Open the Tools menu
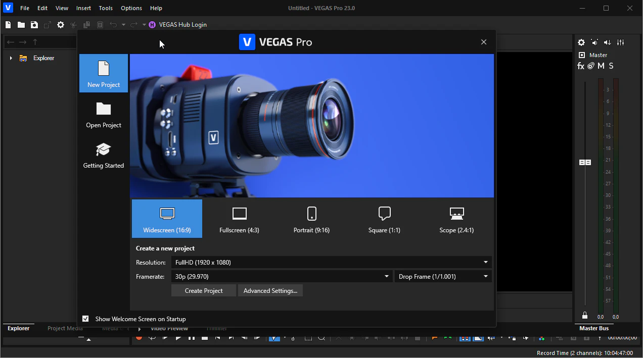 coord(106,8)
